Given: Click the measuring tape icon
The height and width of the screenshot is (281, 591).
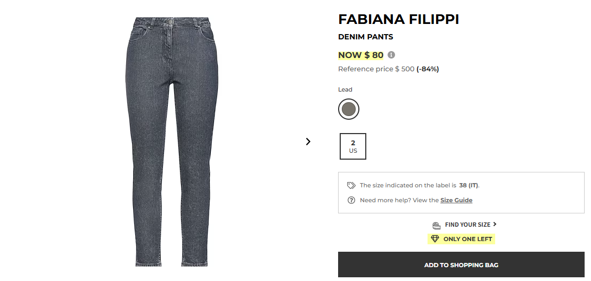Looking at the screenshot, I should click(x=437, y=225).
